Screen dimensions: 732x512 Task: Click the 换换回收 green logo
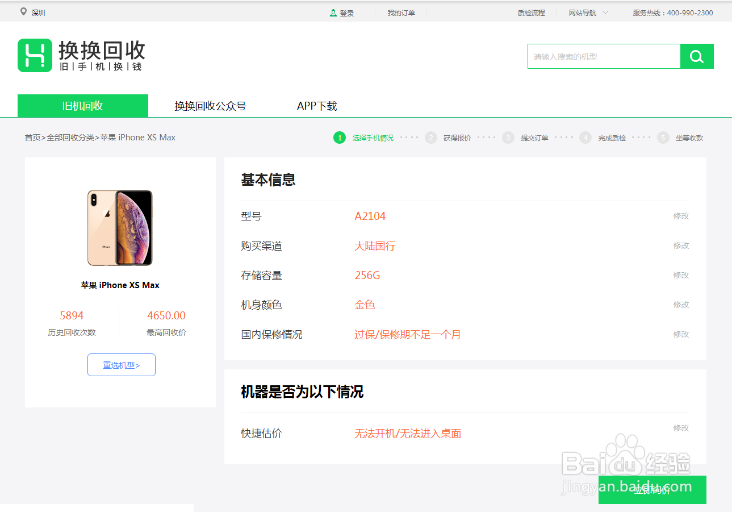(x=35, y=55)
